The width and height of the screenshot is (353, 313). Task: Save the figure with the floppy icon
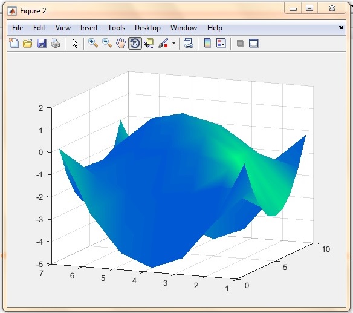point(42,43)
